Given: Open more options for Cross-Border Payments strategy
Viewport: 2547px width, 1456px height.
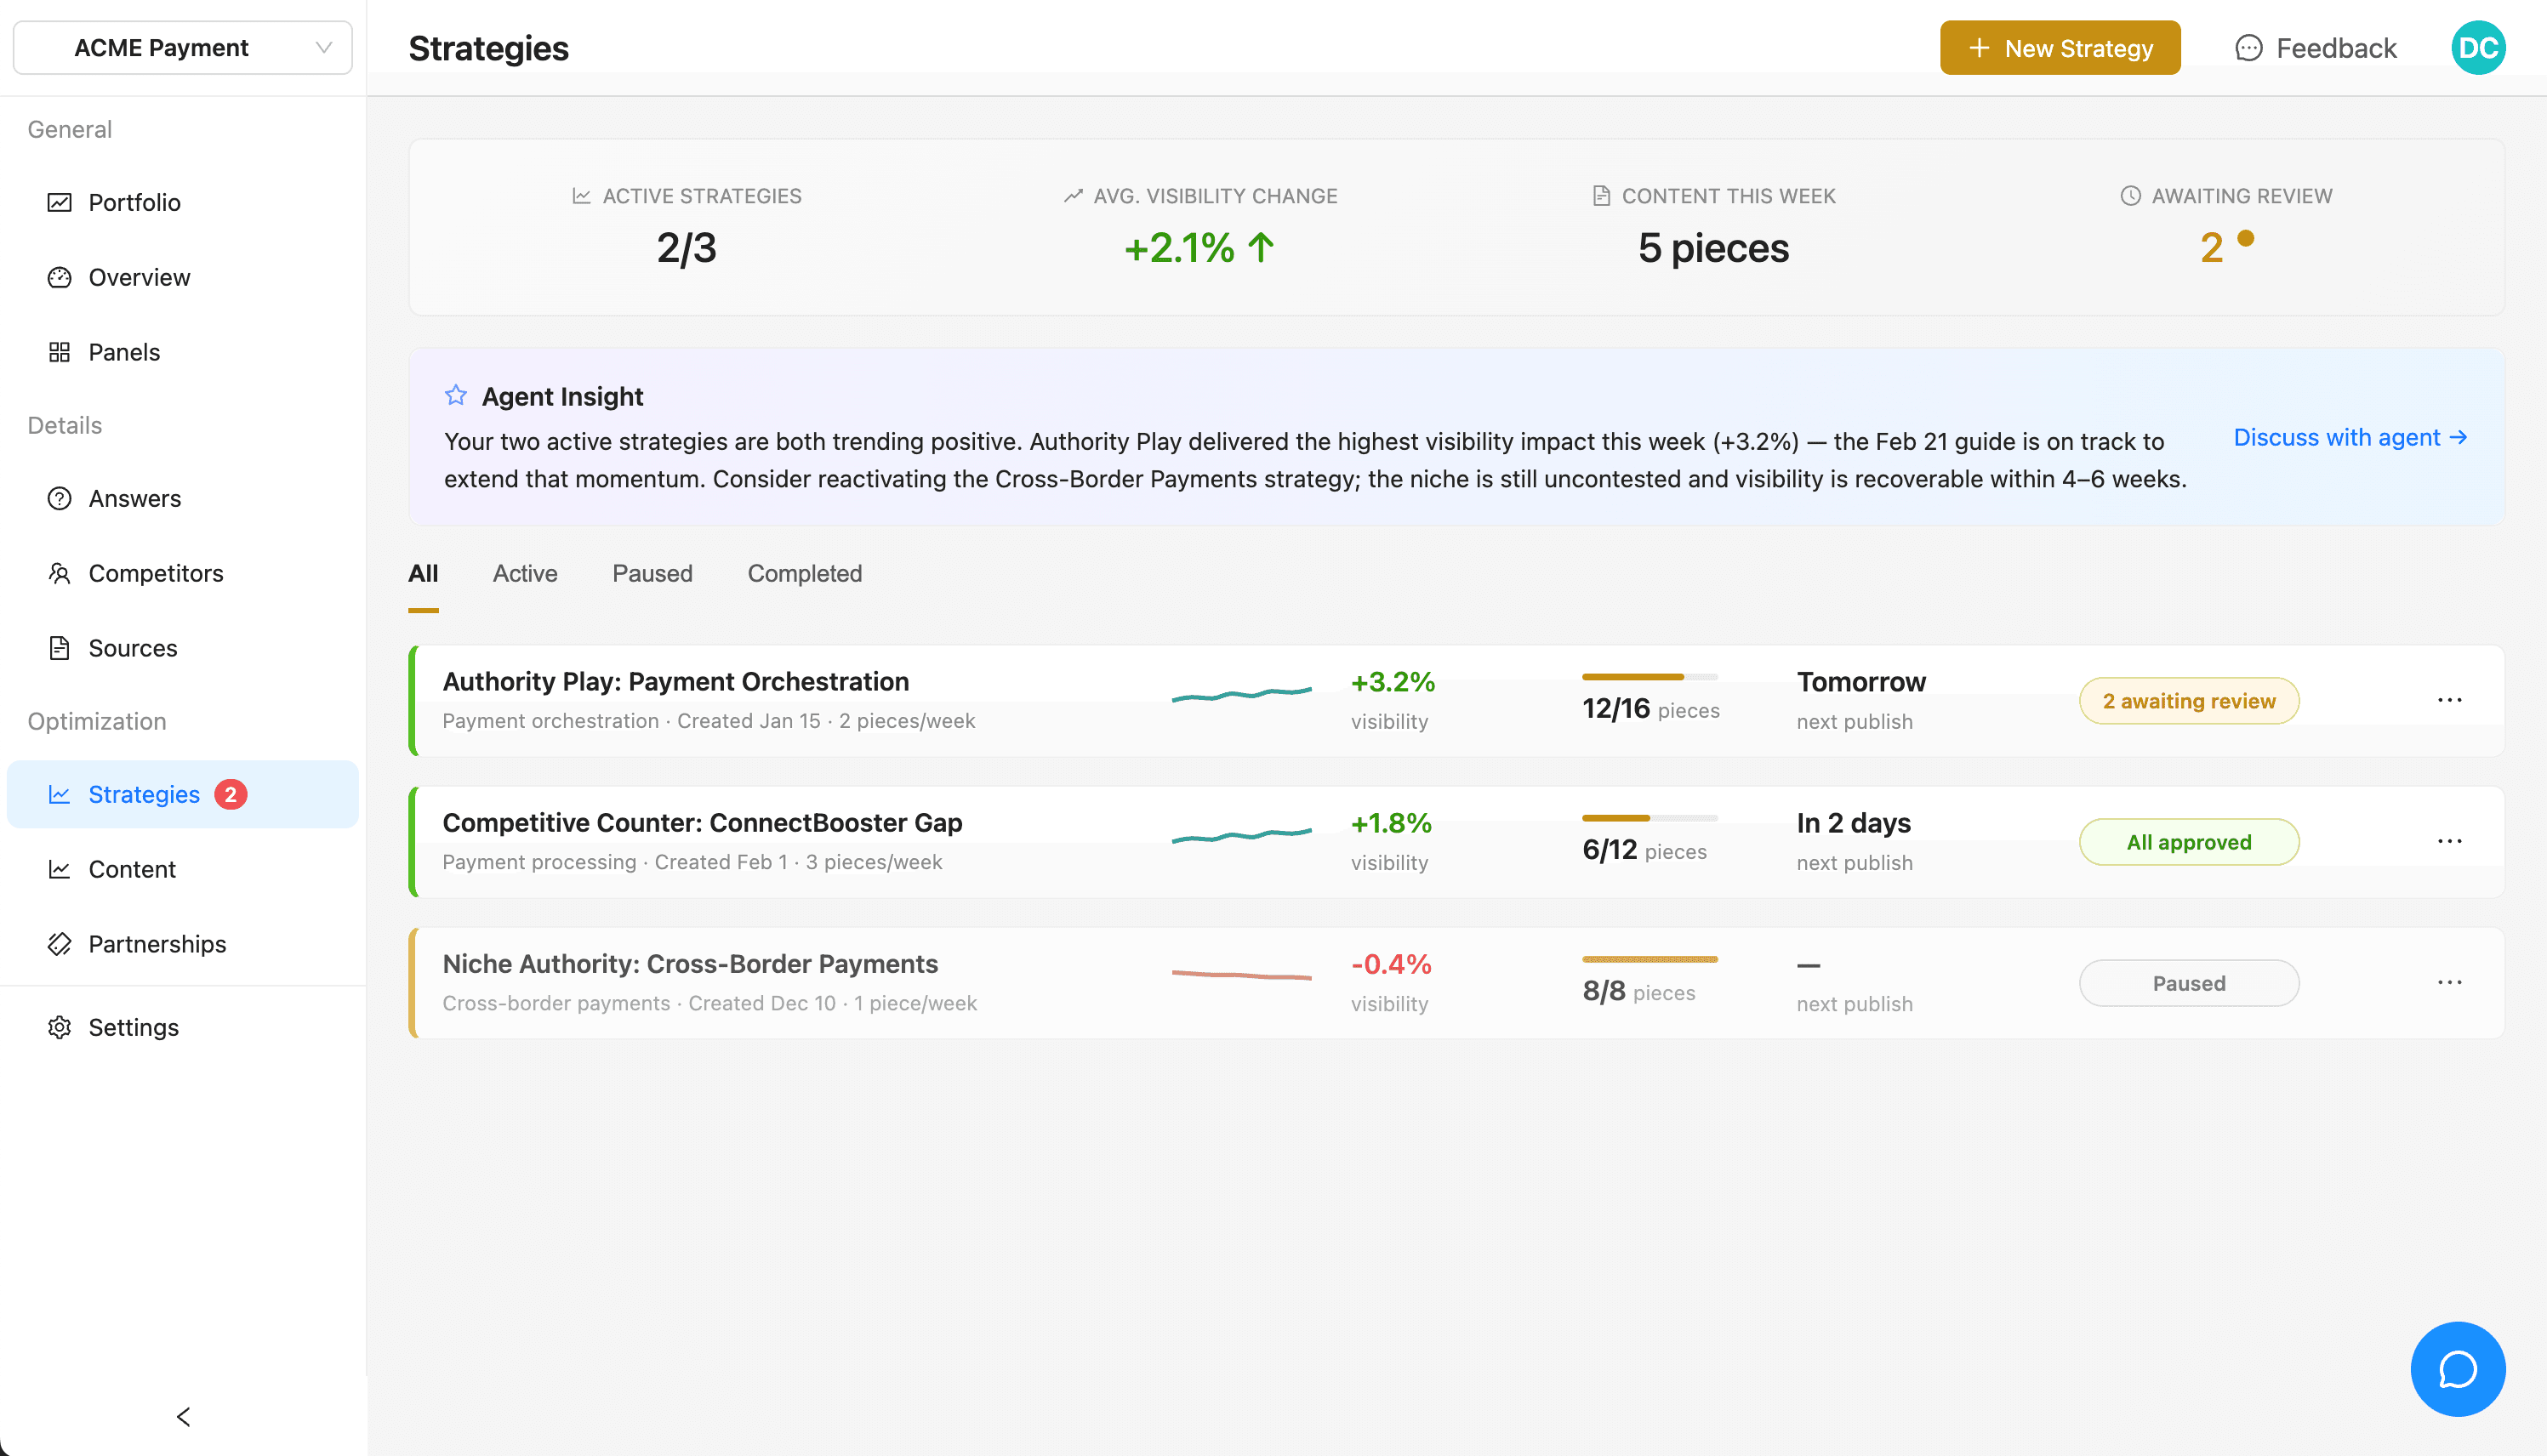Looking at the screenshot, I should [2449, 982].
